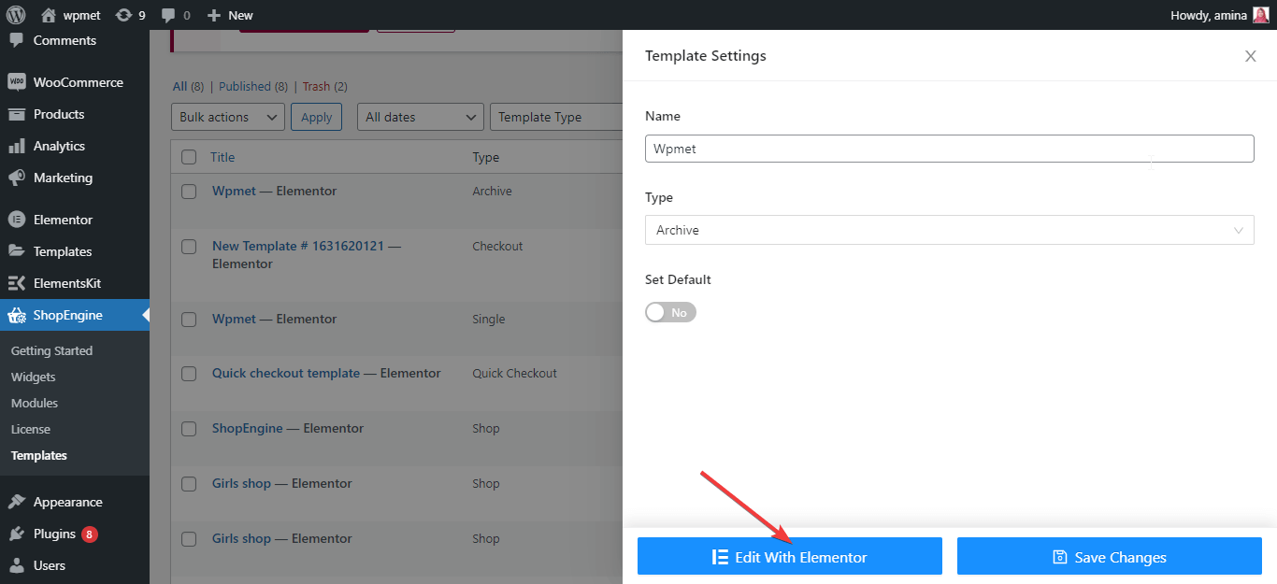Show Trash (2) templates
This screenshot has width=1277, height=584.
coord(324,86)
